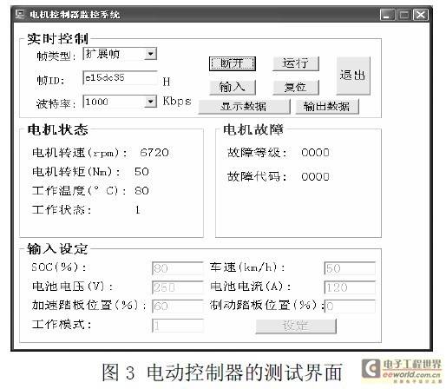This screenshot has width=446, height=389.
Task: Click the 复位 button
Action: 296,87
